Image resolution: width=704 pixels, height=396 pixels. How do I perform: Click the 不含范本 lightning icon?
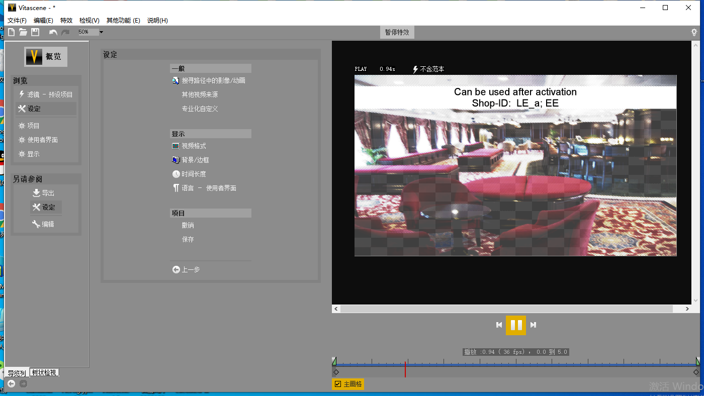415,69
